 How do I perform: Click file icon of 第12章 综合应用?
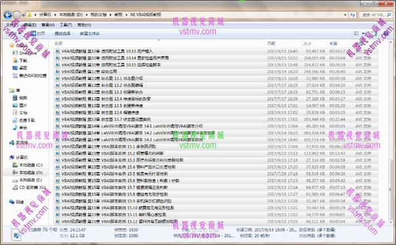pyautogui.click(x=58, y=71)
